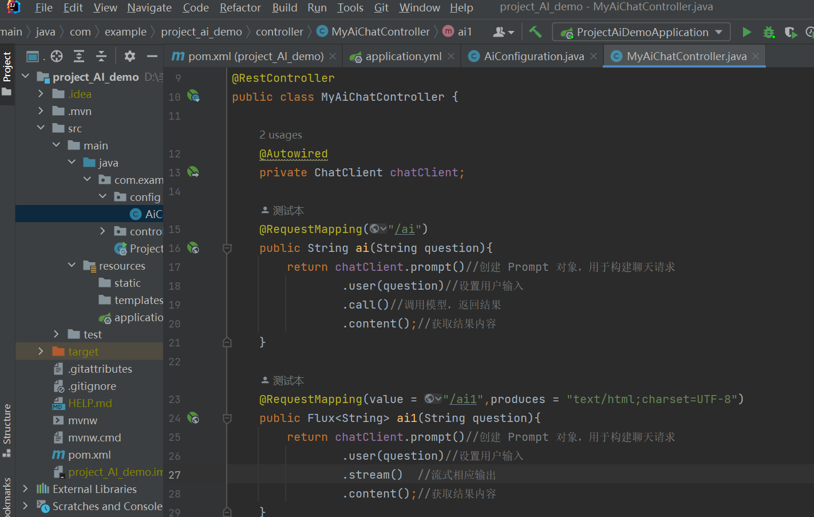Hide the Project tool window
Image resolution: width=814 pixels, height=517 pixels.
point(152,56)
